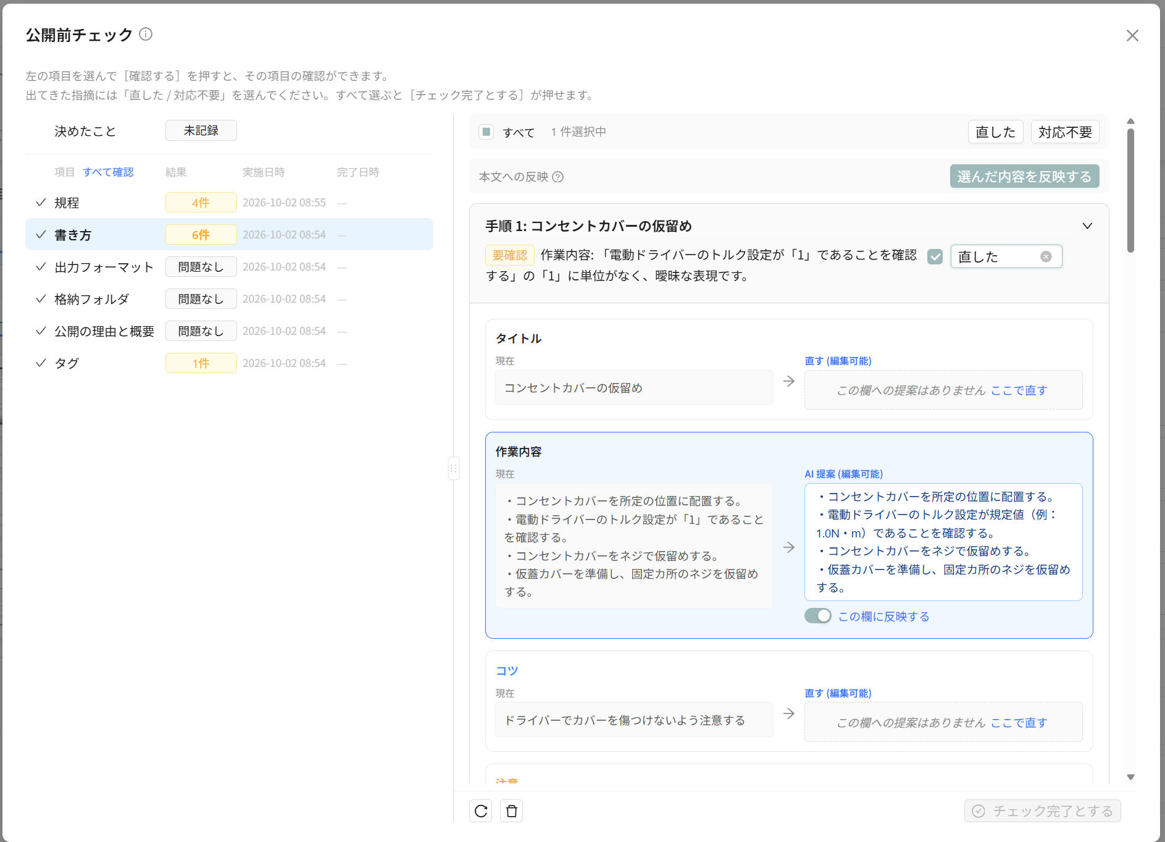Image resolution: width=1165 pixels, height=842 pixels.
Task: Click the arrow icon in the コツ row
Action: 788,714
